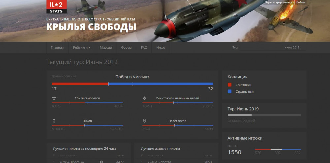330x163 pixels.
Task: Click the Axis cross icon beside =LwS=Hipomiko
Action: click(101, 162)
